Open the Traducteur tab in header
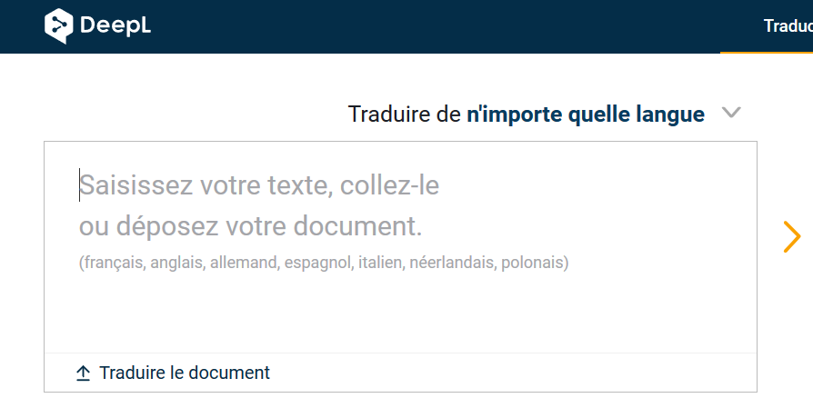Screen dimensions: 813x418 pyautogui.click(x=788, y=25)
